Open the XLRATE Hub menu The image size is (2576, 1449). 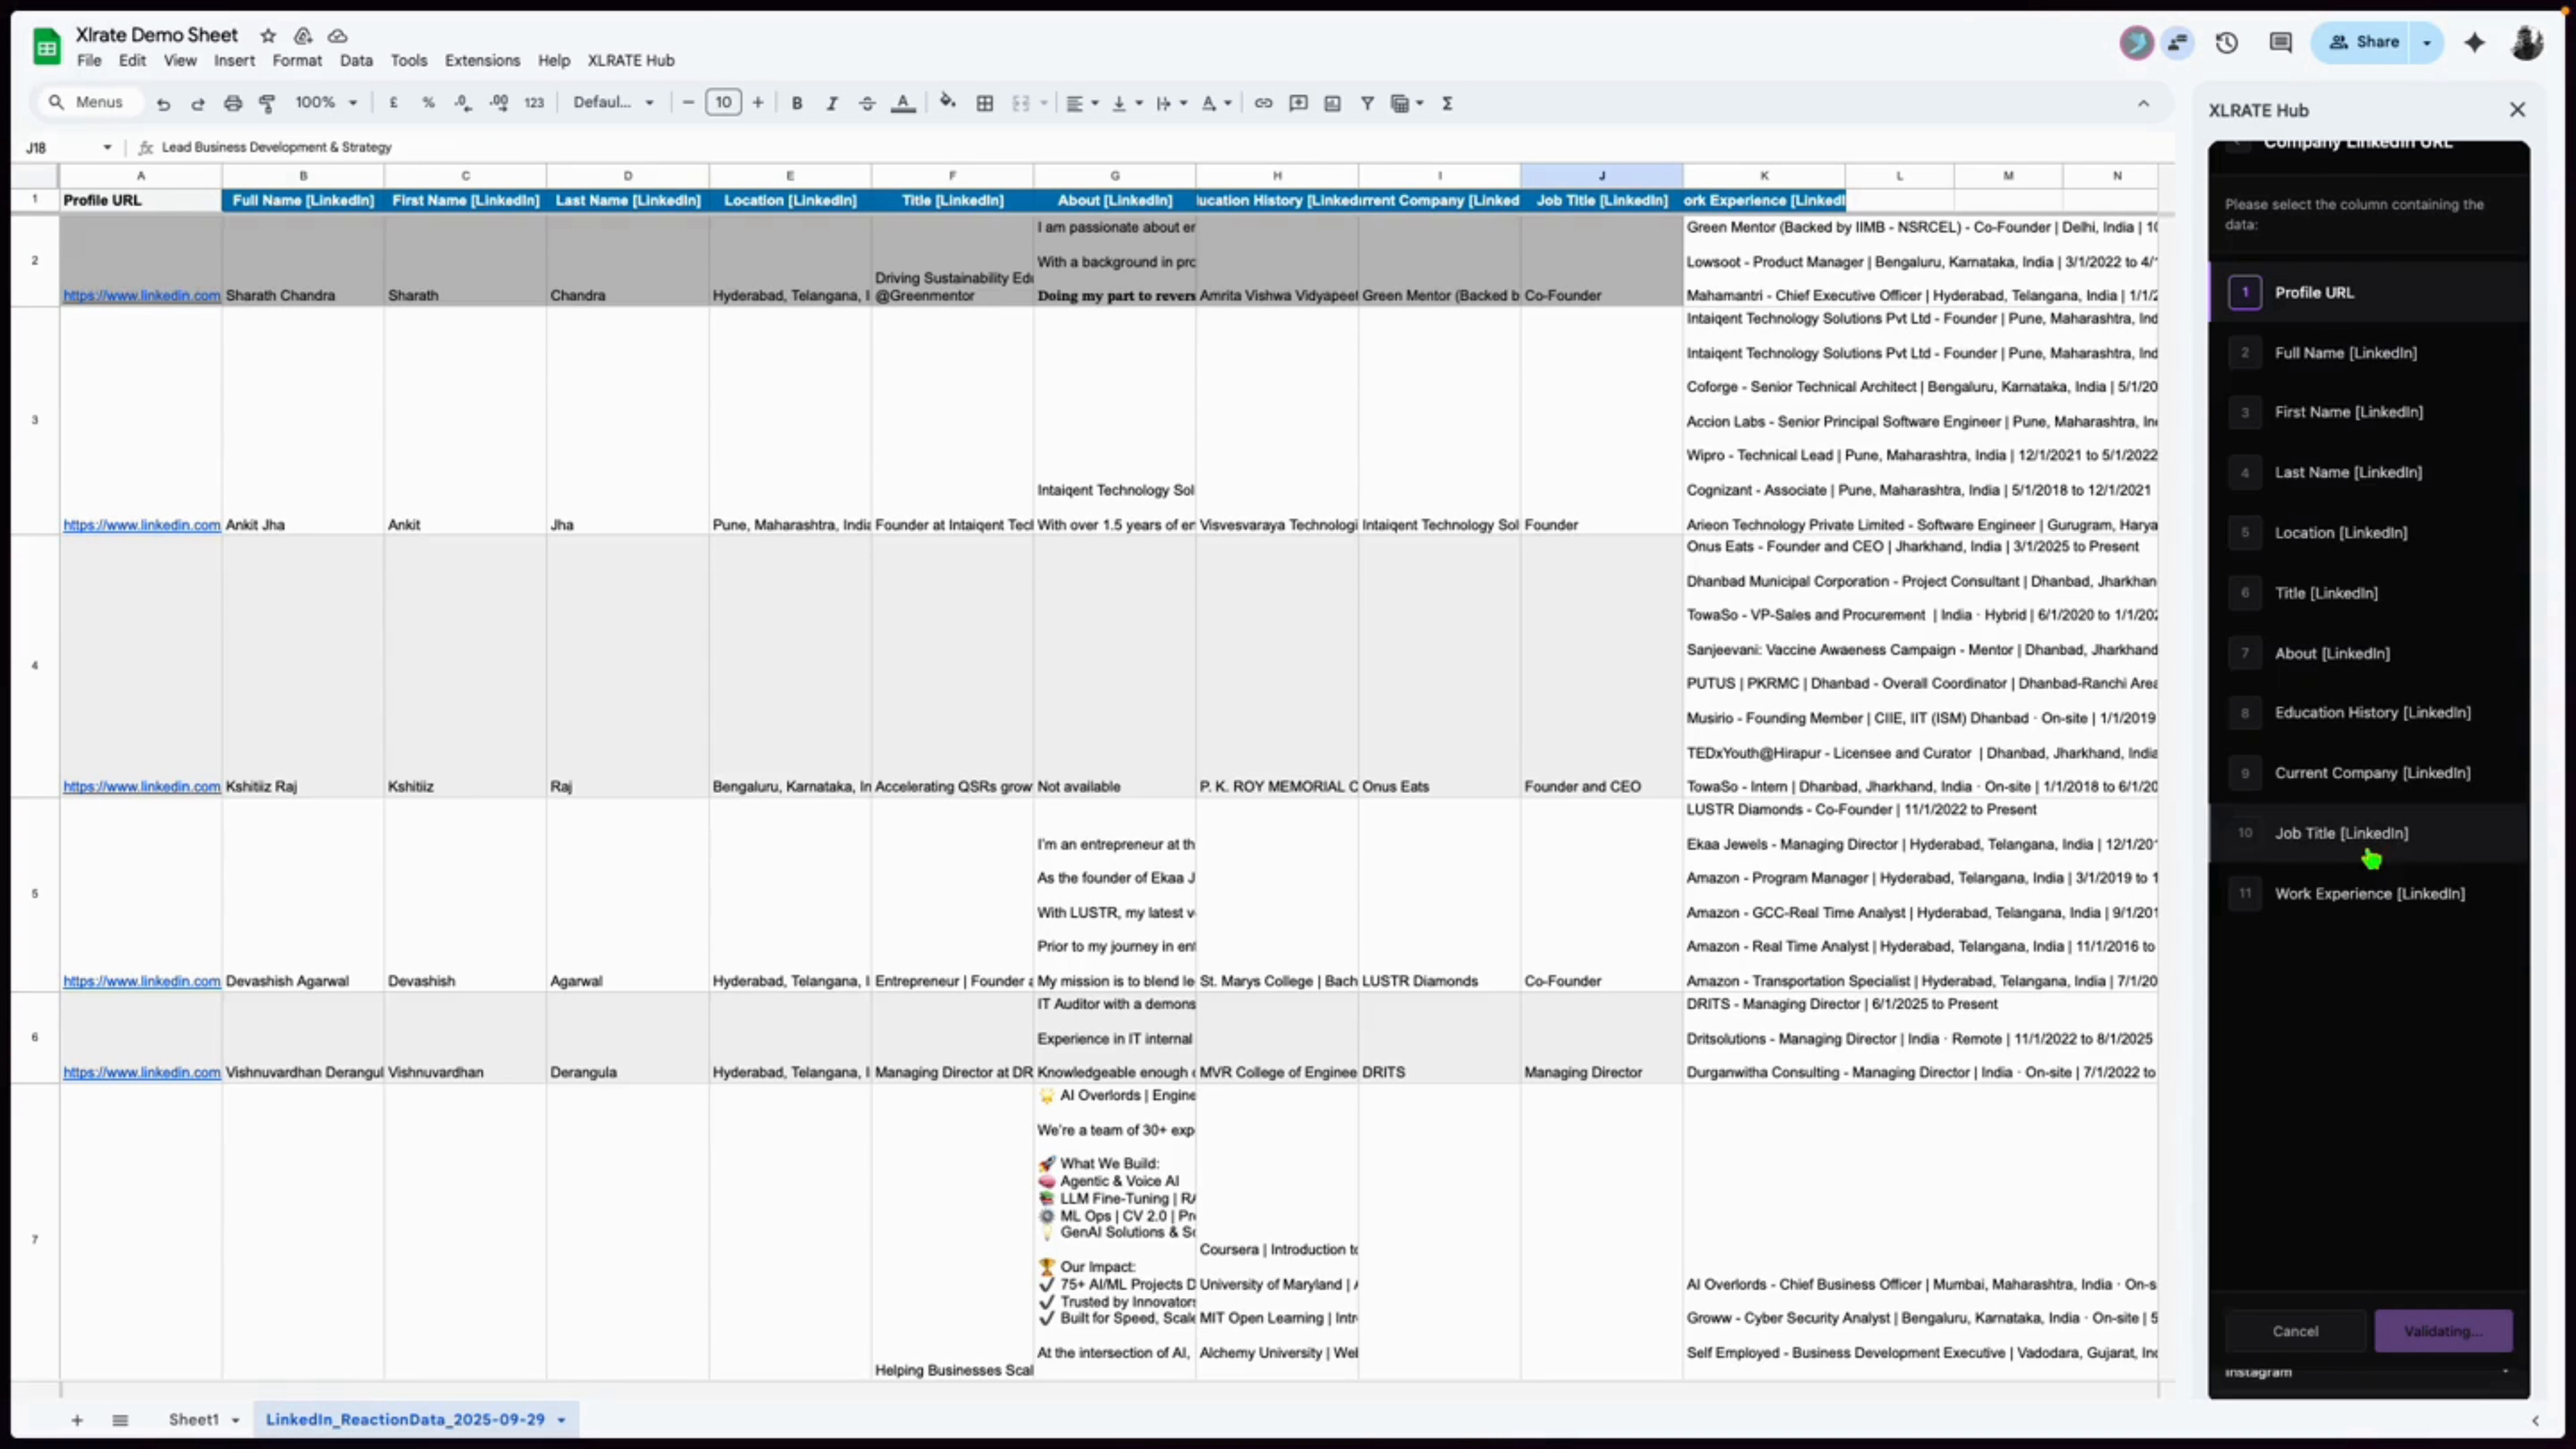click(x=630, y=60)
